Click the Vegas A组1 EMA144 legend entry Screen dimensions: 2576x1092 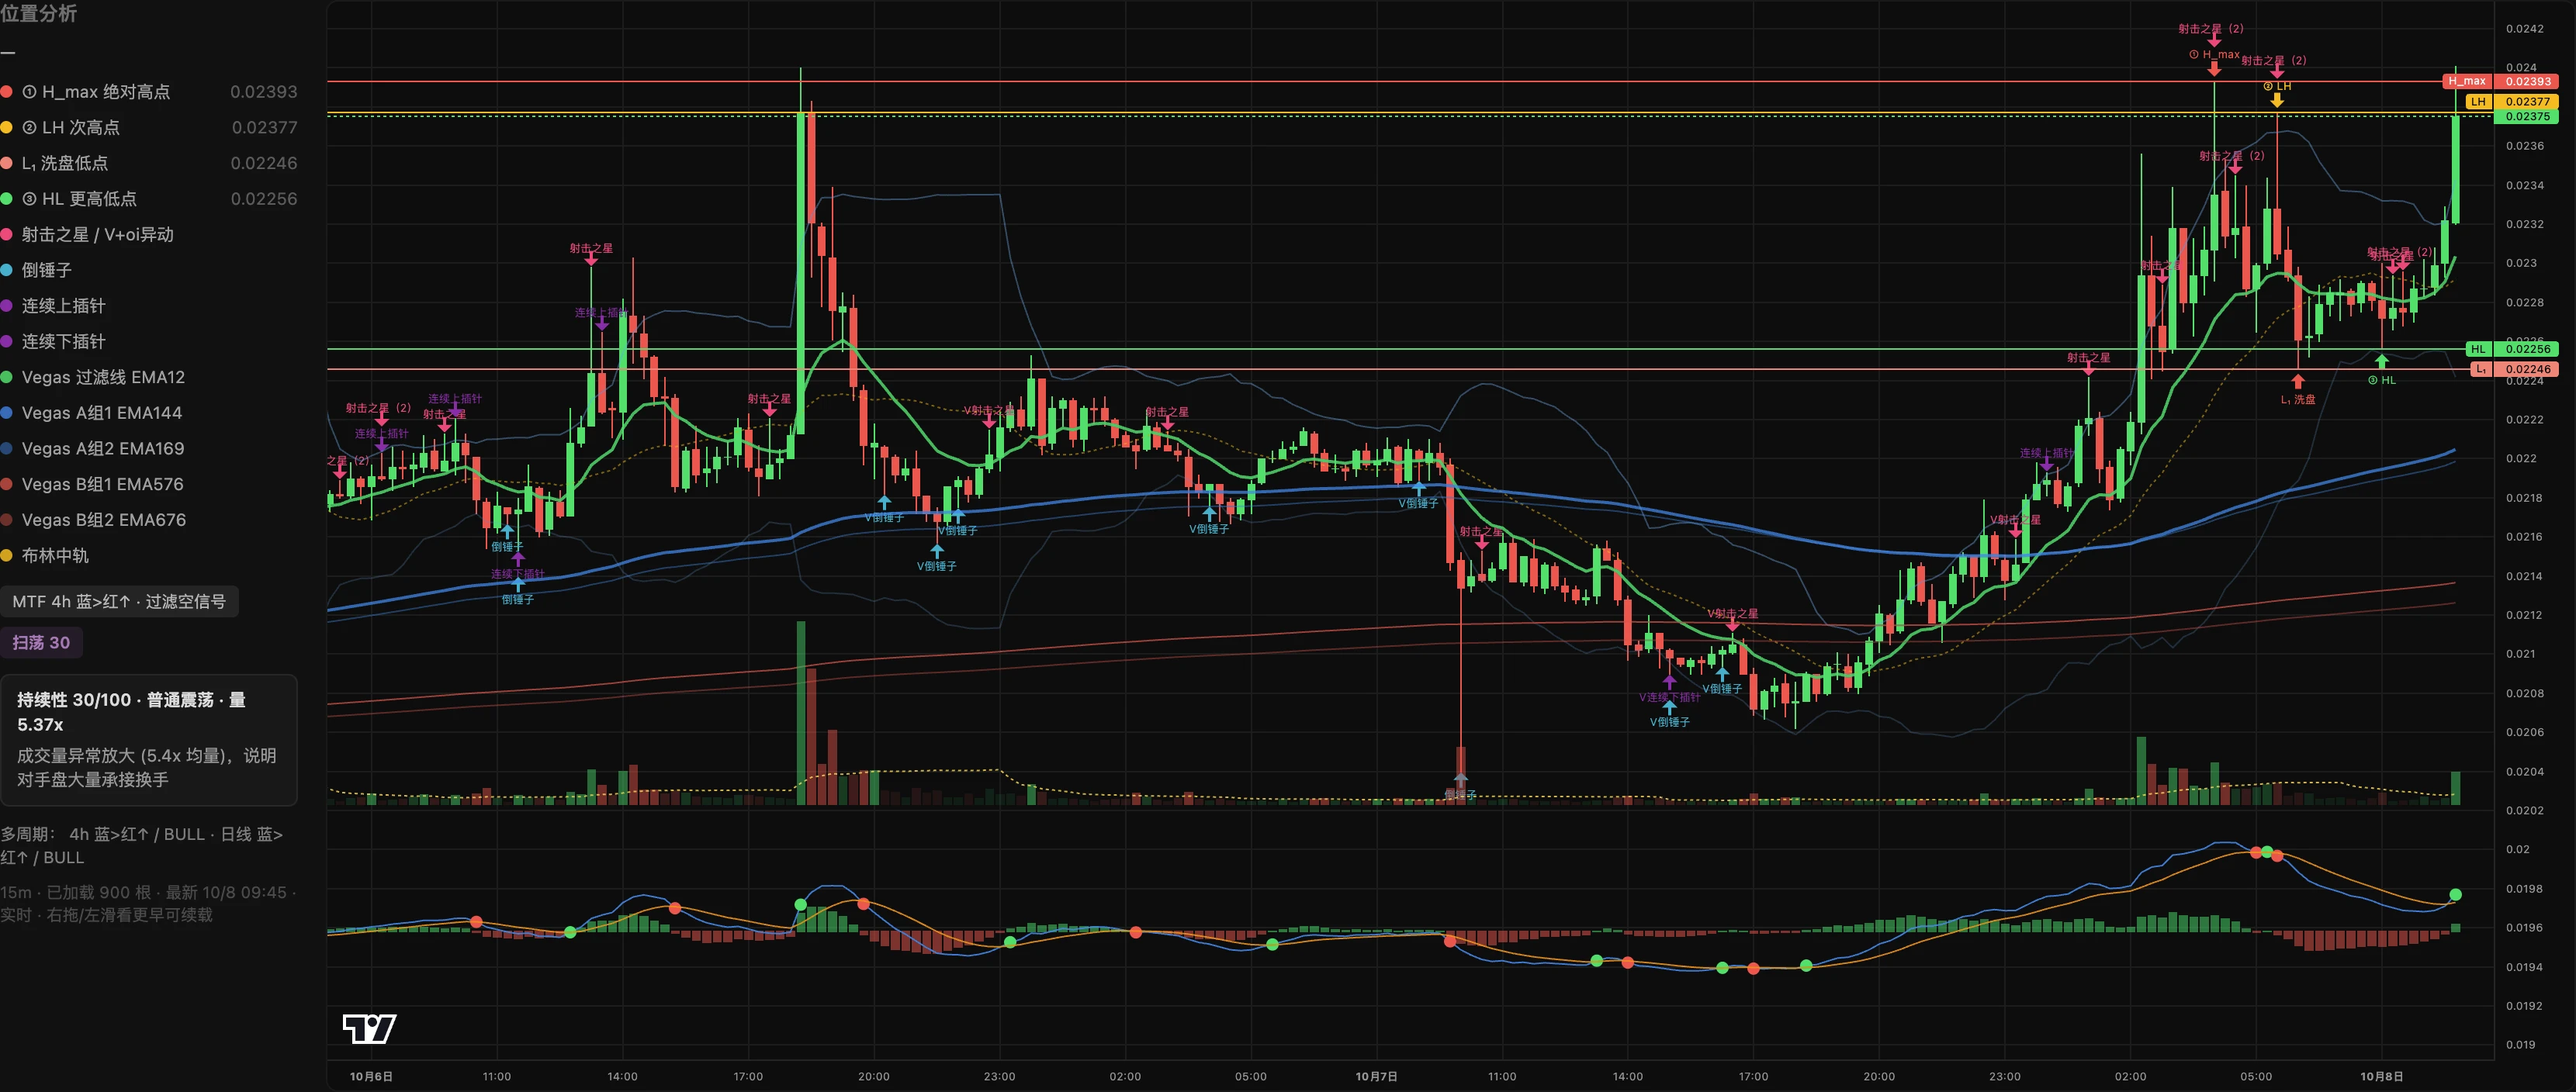click(x=92, y=413)
